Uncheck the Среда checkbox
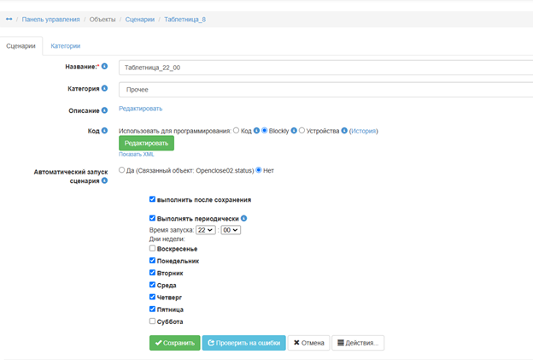 [x=152, y=285]
